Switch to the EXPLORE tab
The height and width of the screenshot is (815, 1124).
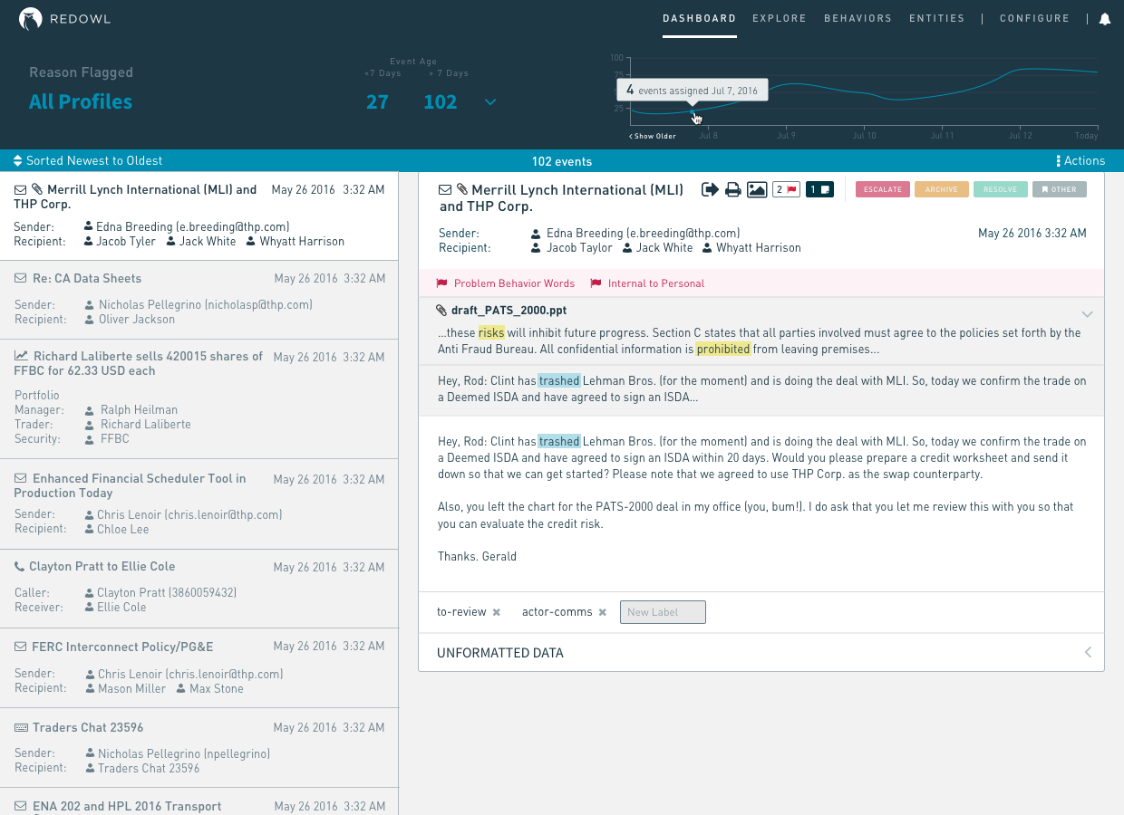pyautogui.click(x=780, y=18)
